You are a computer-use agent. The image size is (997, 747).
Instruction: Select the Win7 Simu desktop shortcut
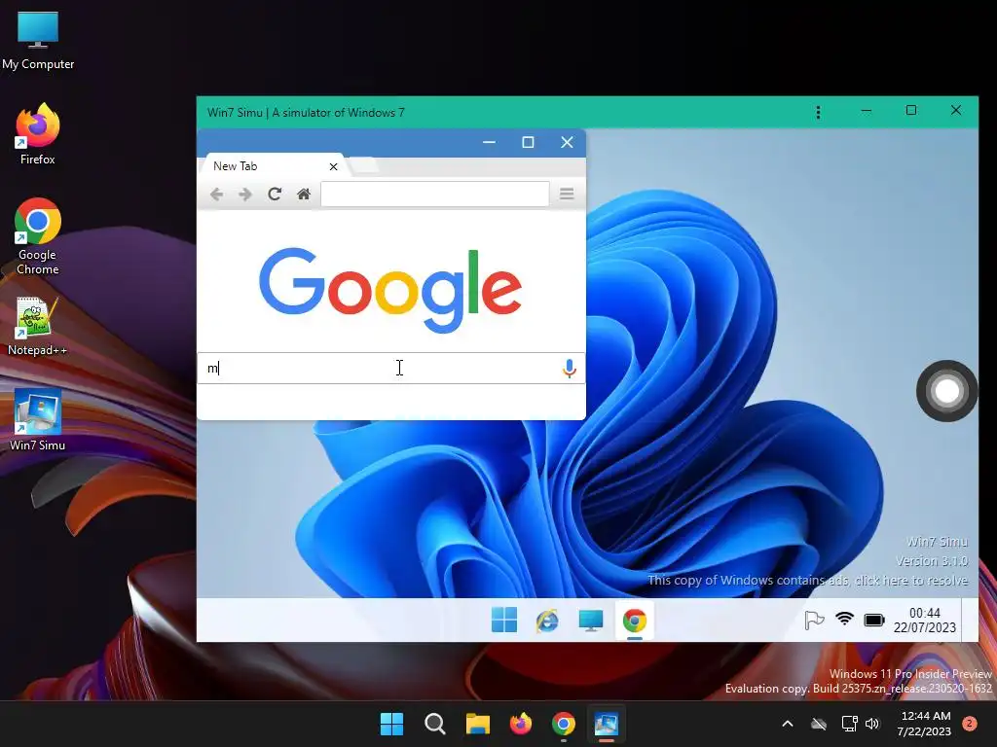tap(38, 420)
